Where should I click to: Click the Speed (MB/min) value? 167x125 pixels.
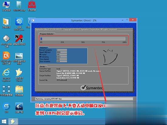(x=62, y=52)
